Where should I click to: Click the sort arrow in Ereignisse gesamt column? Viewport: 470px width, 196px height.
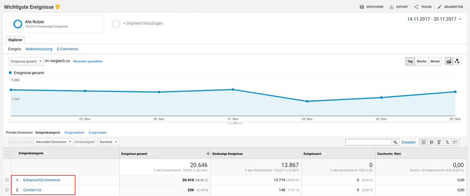tap(208, 154)
